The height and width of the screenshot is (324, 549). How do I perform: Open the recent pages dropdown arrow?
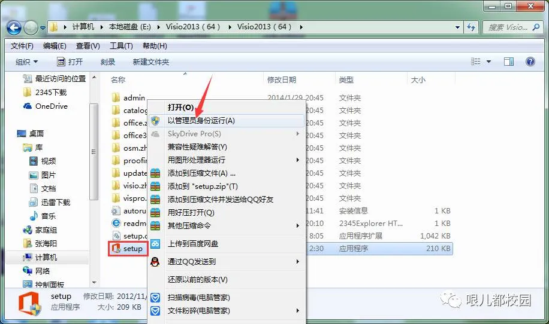[x=43, y=27]
